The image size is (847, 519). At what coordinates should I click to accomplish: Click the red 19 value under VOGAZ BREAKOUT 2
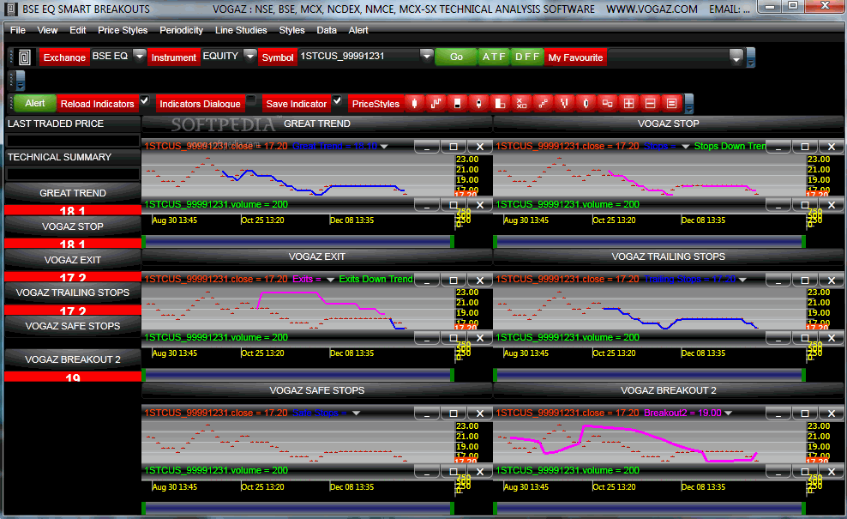click(72, 377)
